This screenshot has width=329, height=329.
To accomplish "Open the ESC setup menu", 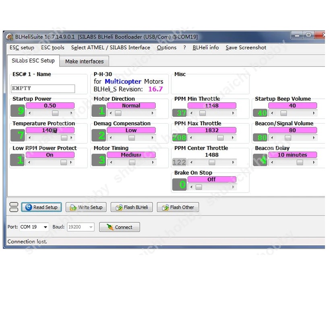I will tap(22, 48).
